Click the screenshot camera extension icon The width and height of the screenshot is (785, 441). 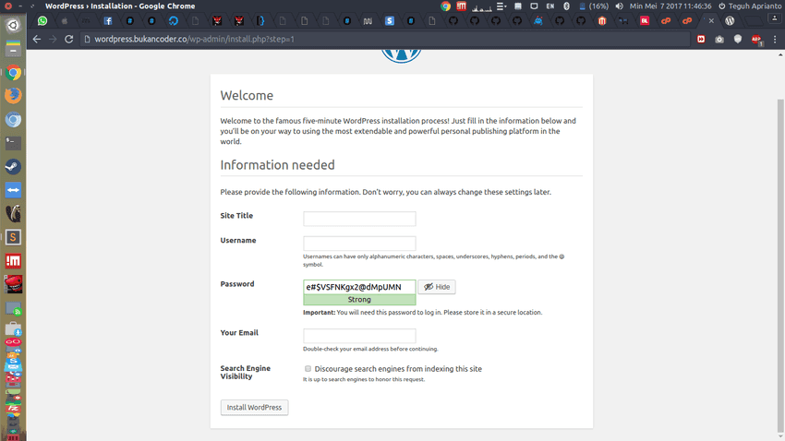coord(719,40)
